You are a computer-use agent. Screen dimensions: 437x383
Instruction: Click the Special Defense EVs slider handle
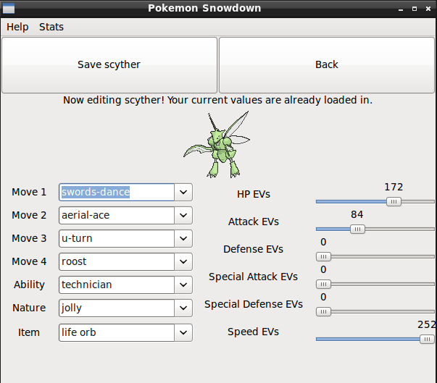click(x=323, y=311)
